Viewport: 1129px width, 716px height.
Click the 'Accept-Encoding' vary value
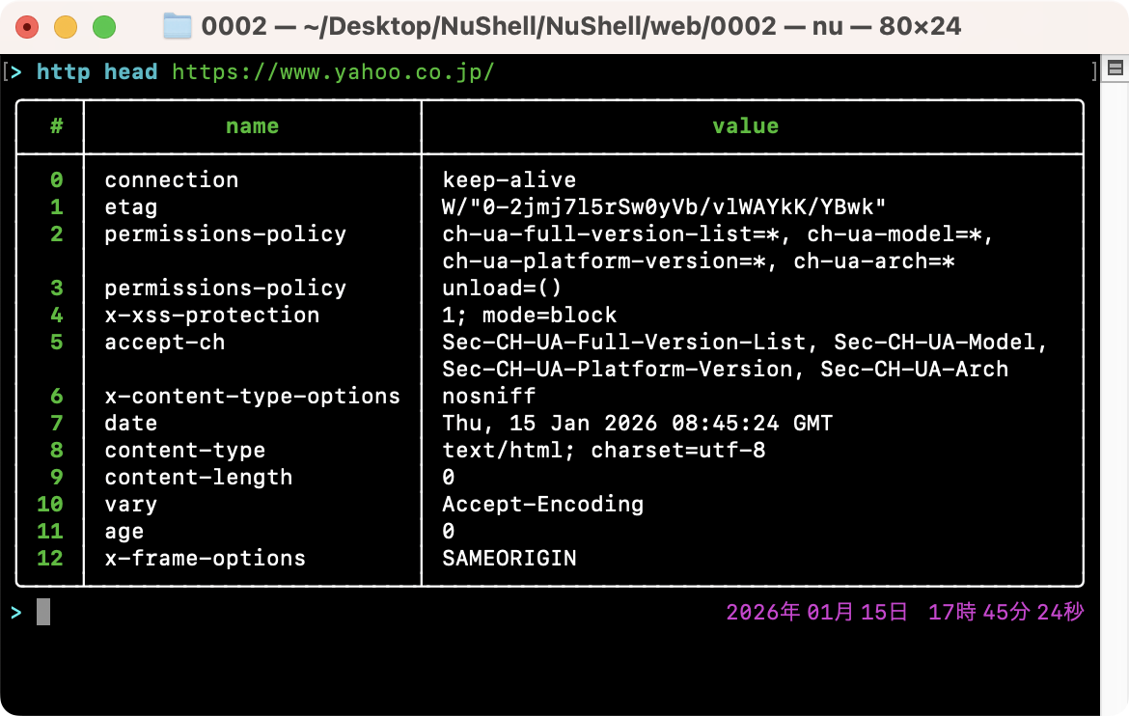coord(542,505)
